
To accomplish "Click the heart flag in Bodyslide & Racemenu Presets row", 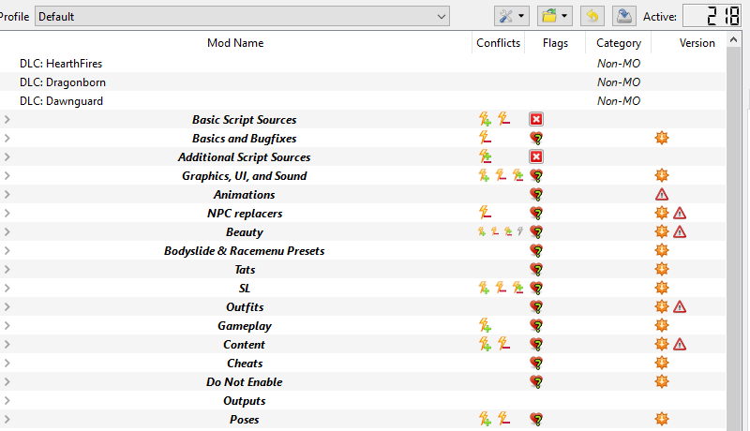I will [536, 251].
